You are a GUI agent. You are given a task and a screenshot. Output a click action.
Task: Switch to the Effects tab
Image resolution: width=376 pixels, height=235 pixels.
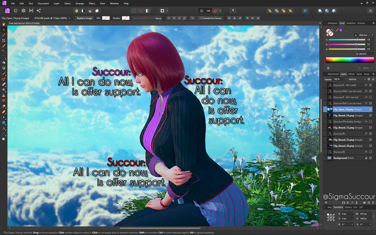(351, 74)
